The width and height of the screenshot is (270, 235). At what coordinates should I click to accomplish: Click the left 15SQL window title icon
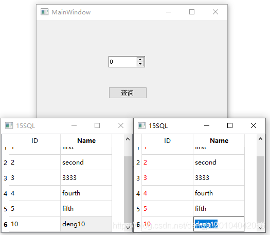click(9, 125)
